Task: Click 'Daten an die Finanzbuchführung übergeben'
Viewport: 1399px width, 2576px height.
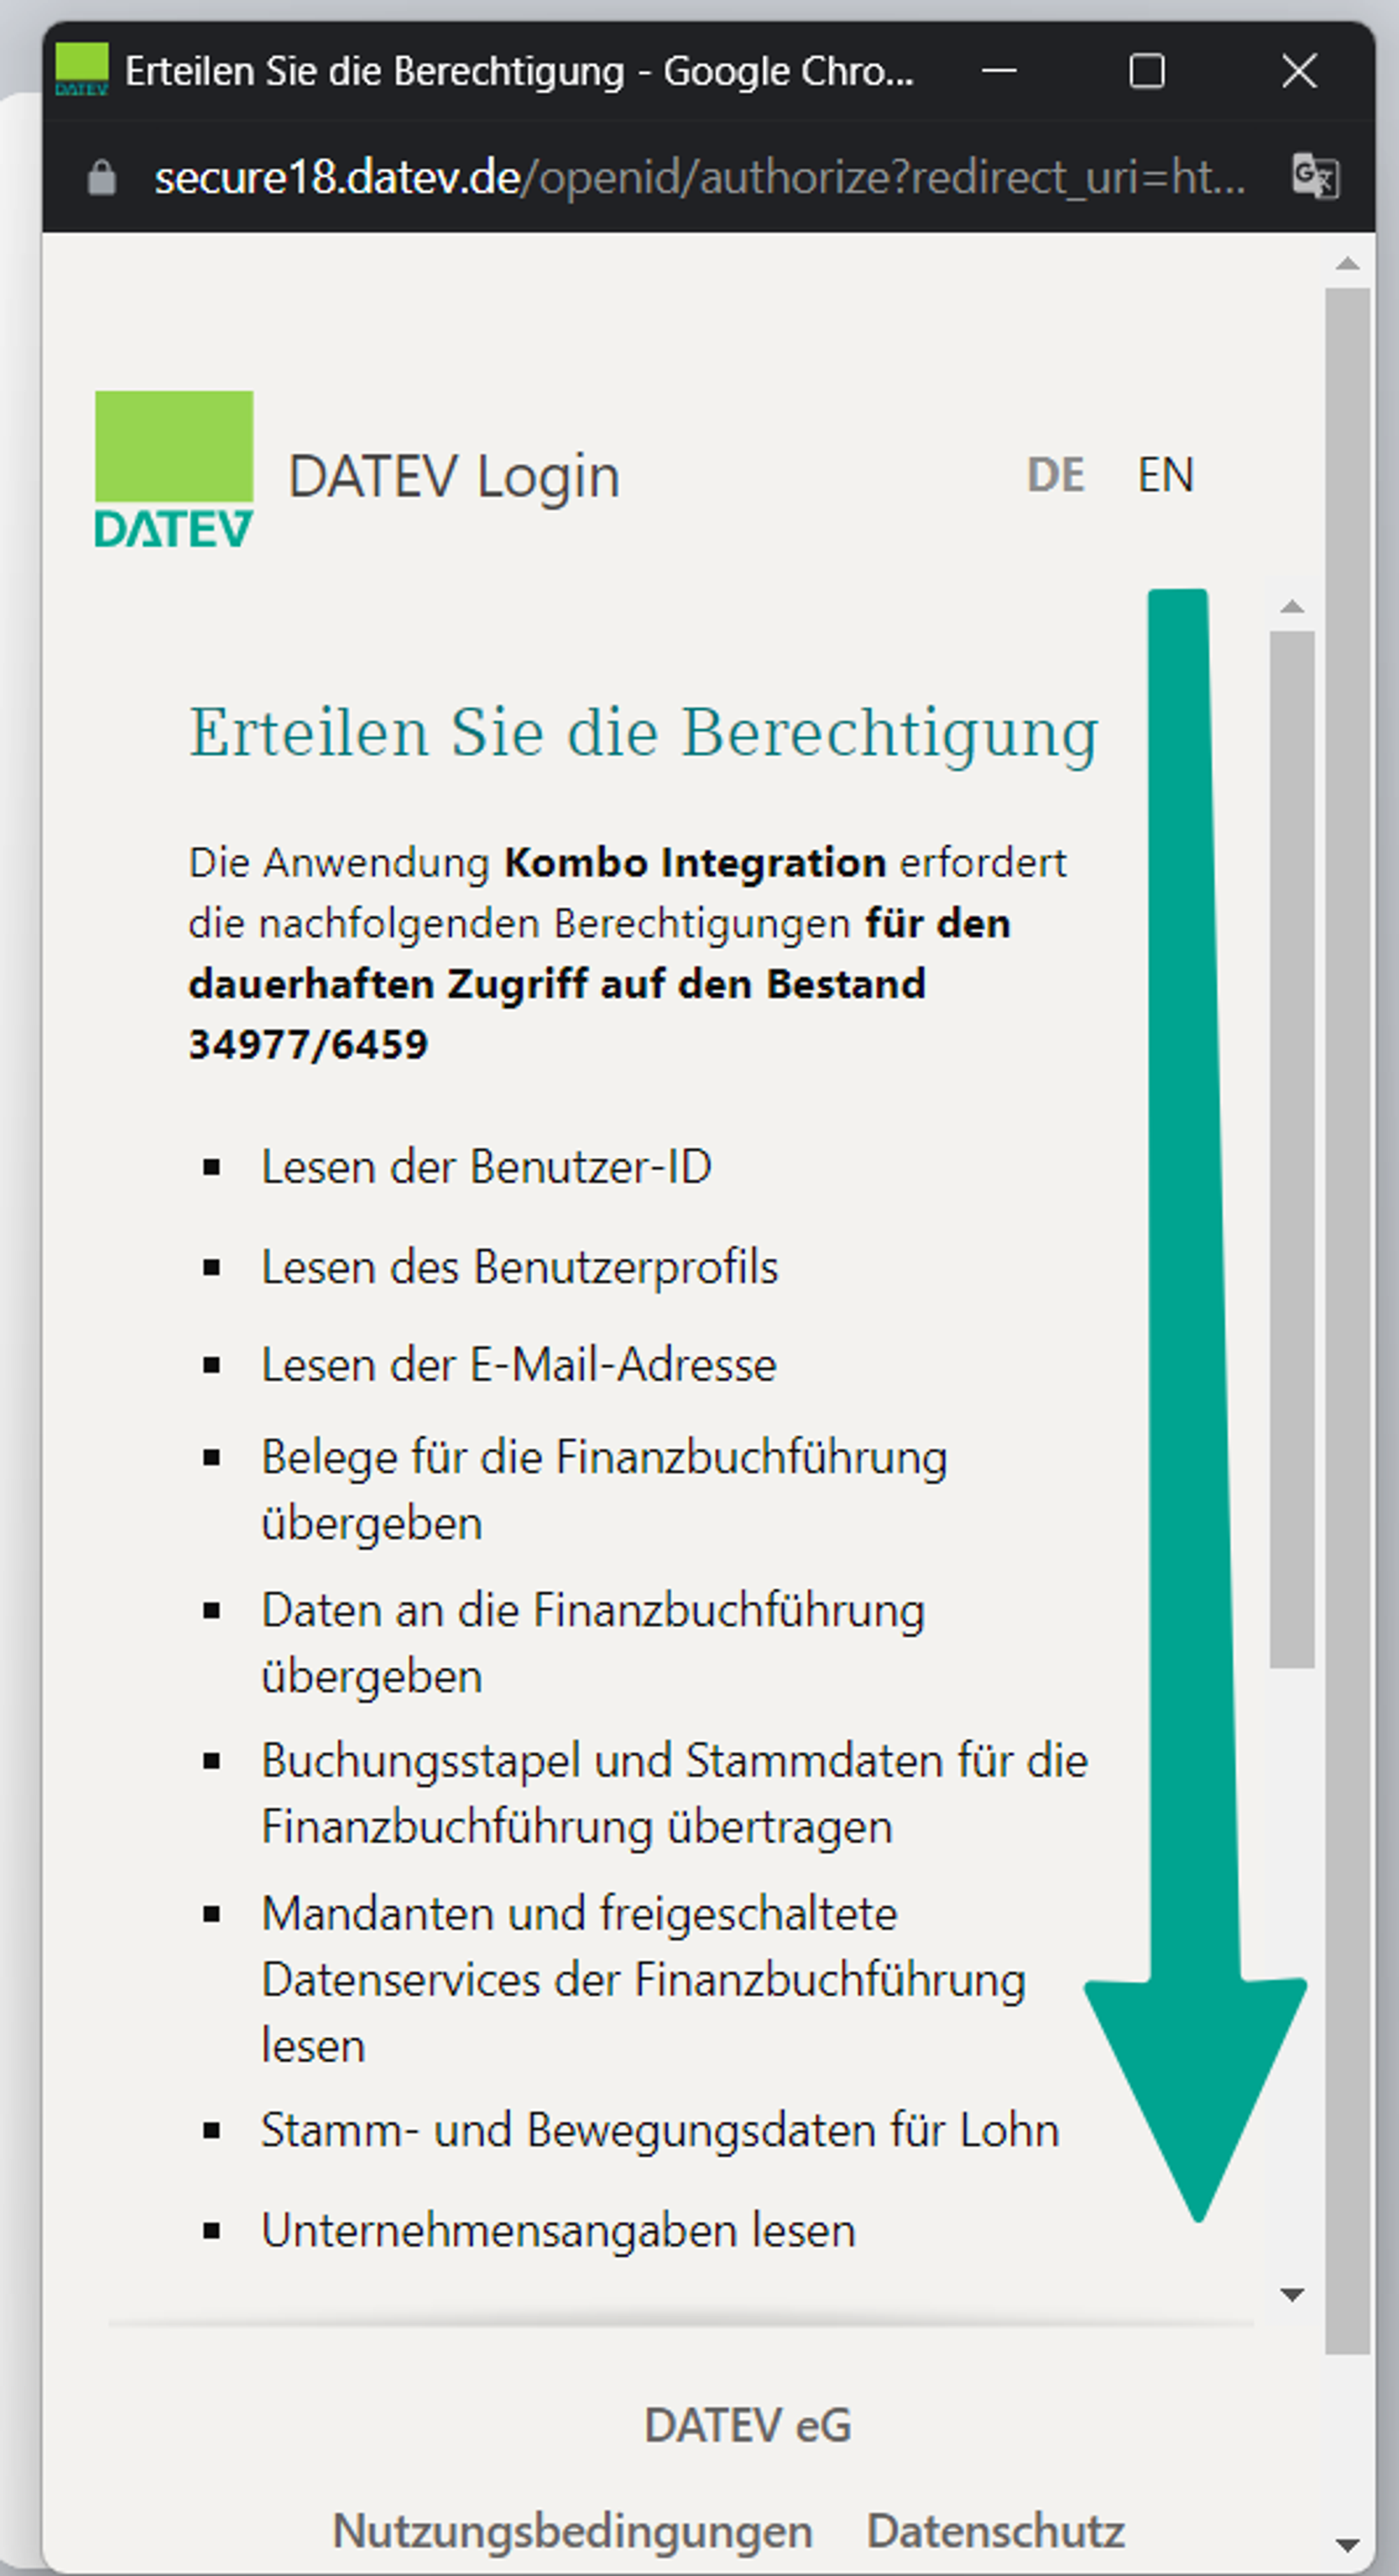Action: coord(593,1643)
